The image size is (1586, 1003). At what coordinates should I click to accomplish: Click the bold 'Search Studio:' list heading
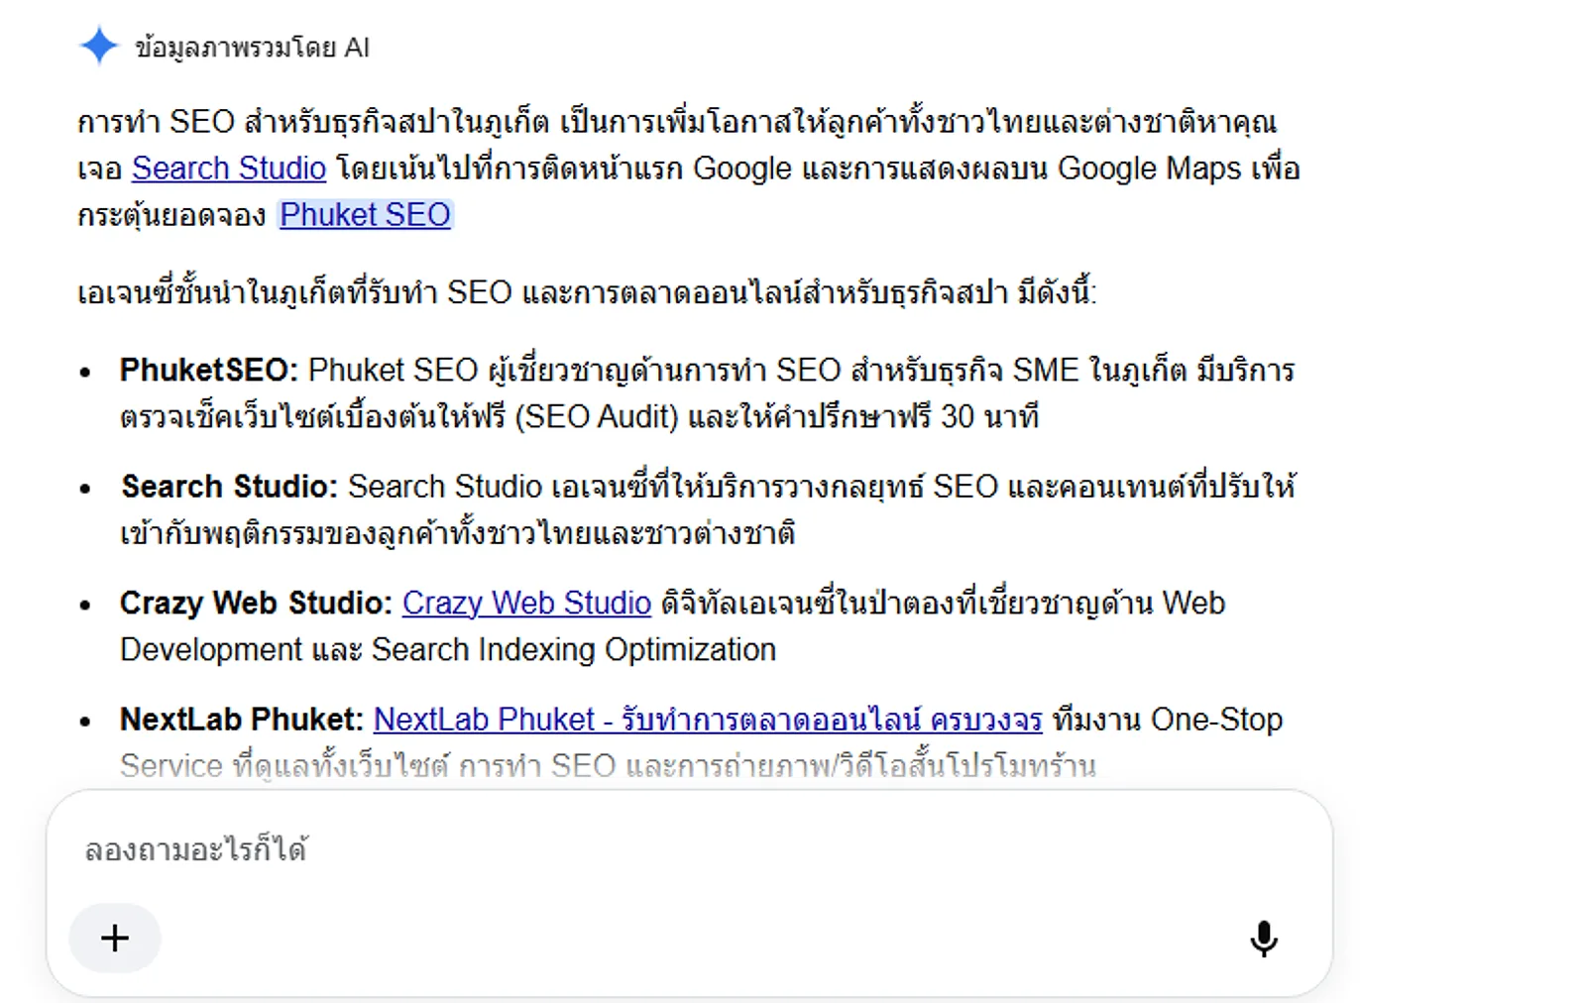click(x=229, y=487)
